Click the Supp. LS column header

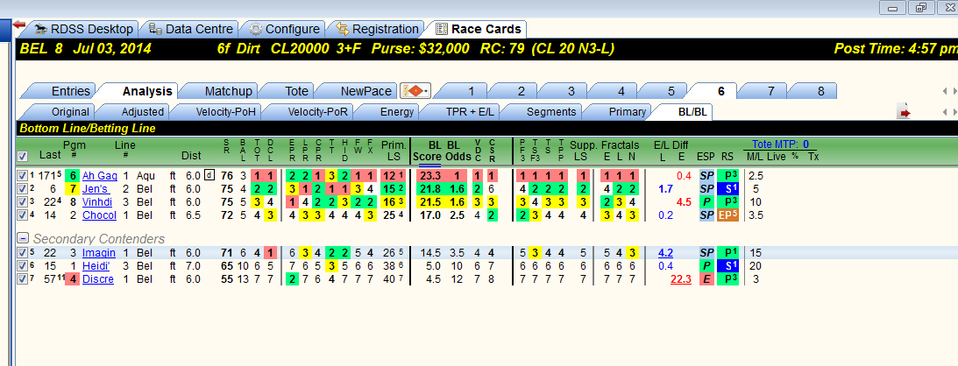coord(583,151)
